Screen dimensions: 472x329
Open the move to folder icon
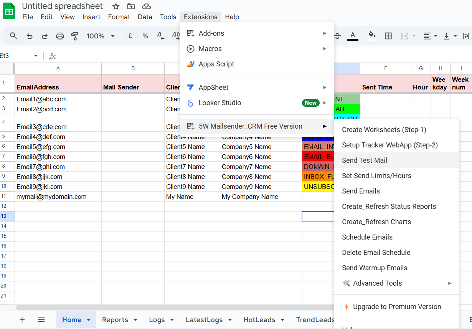tap(131, 6)
